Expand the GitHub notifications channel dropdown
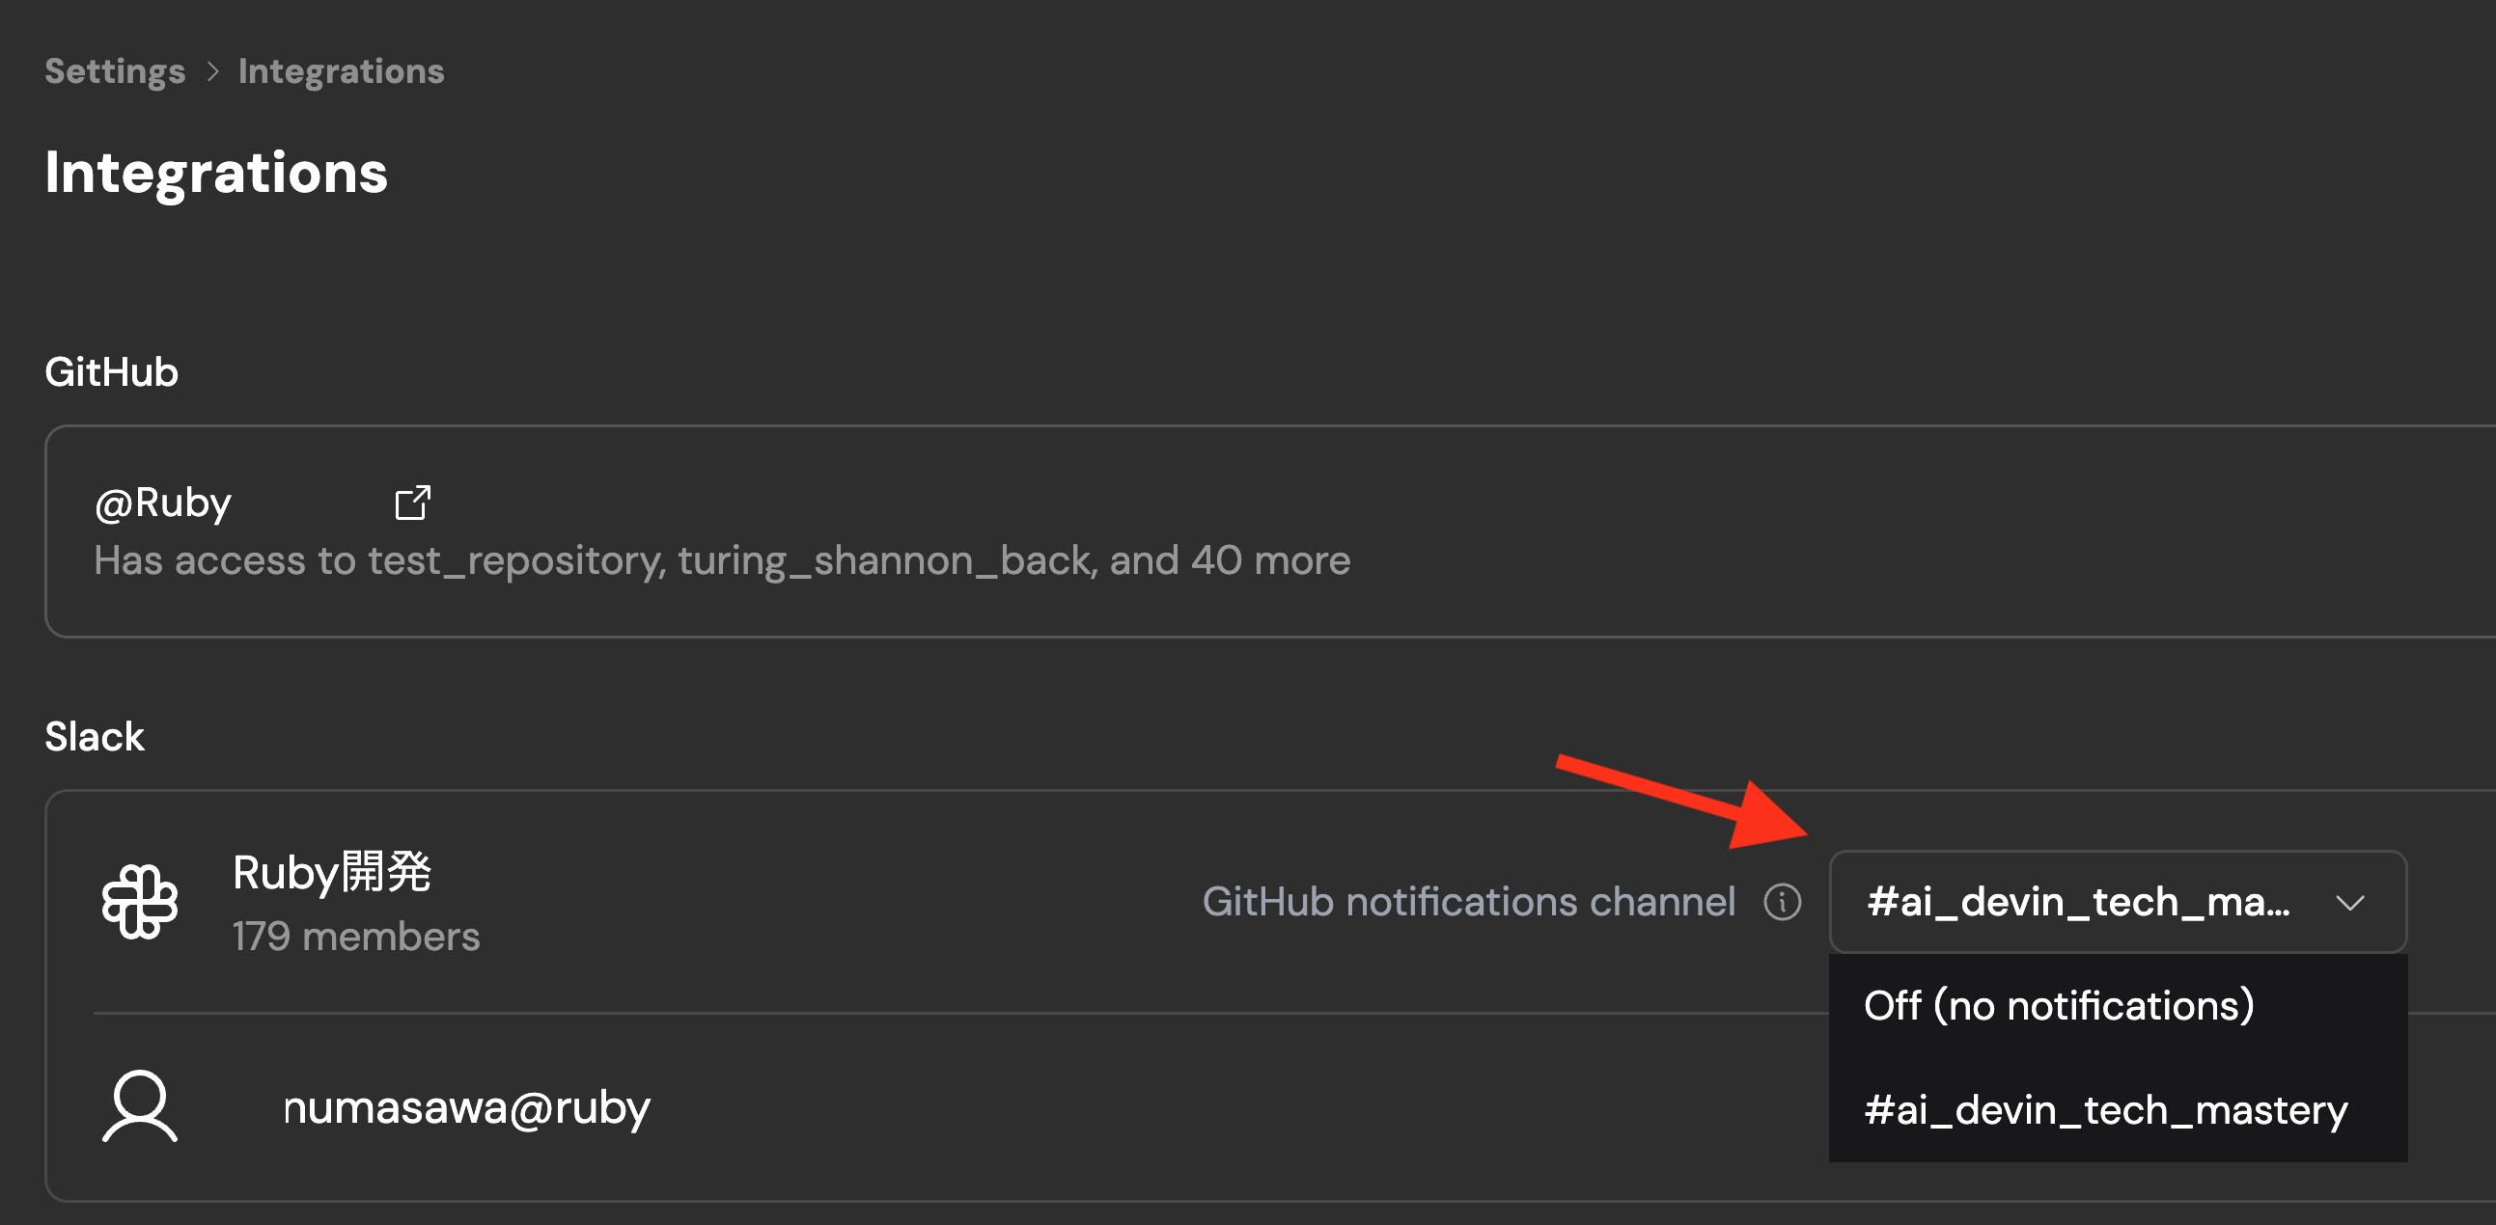Viewport: 2496px width, 1225px height. pos(2077,902)
